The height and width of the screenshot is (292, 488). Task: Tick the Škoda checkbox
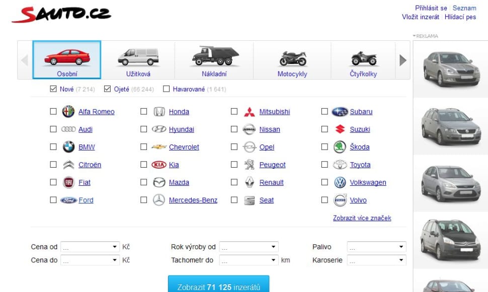(x=324, y=147)
